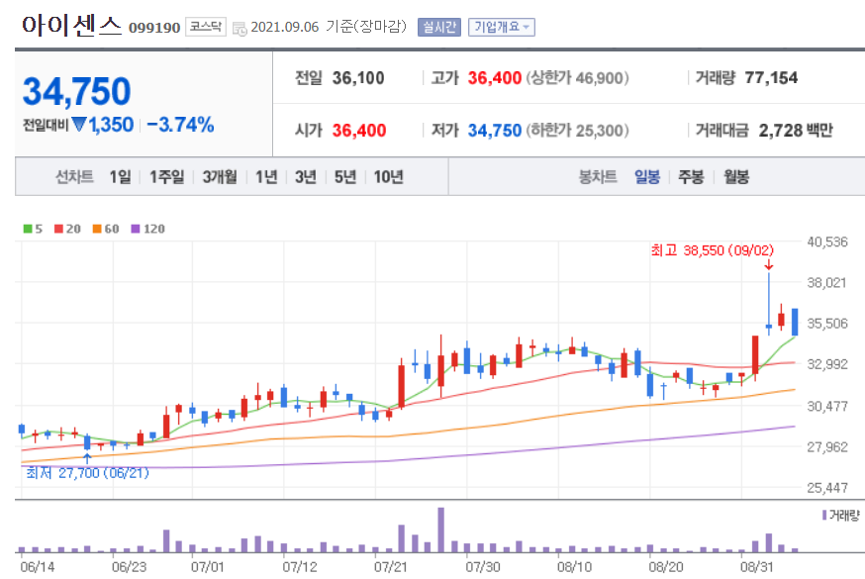The image size is (865, 579).
Task: Switch to 주봉 weekly candle chart
Action: pyautogui.click(x=691, y=177)
